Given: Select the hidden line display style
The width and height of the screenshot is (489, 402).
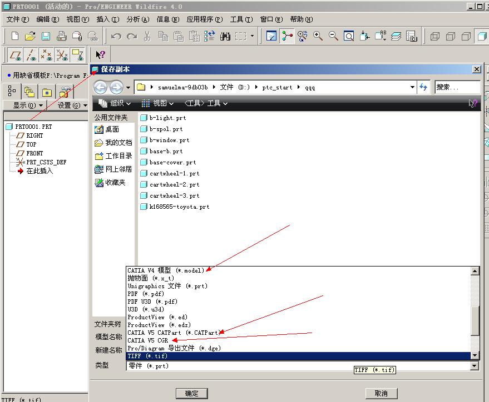Looking at the screenshot, I should pyautogui.click(x=451, y=37).
